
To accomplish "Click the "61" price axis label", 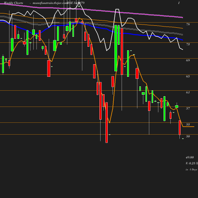I will (188, 92).
